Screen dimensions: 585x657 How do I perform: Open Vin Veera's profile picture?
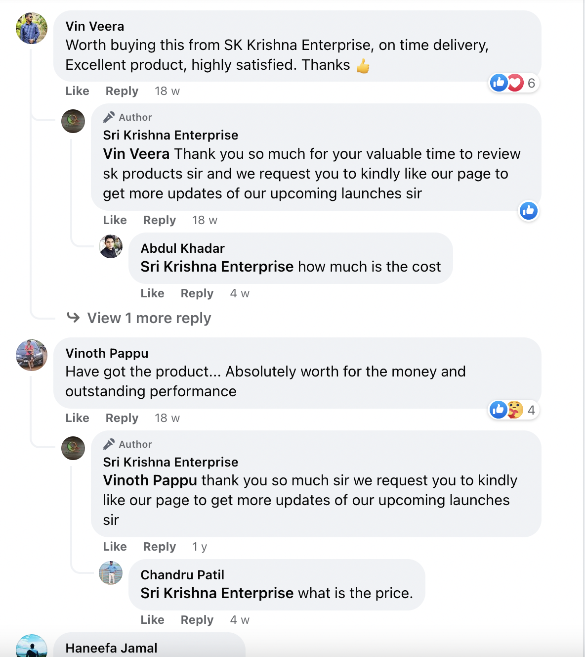32,28
